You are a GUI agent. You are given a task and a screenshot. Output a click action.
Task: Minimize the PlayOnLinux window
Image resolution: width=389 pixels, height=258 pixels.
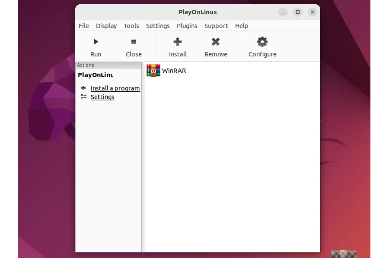(283, 12)
